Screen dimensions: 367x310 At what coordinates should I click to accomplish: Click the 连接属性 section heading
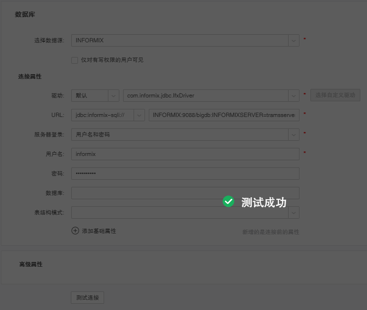point(30,77)
